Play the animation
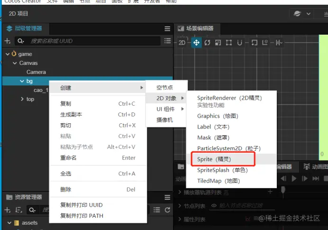This screenshot has height=230, width=328. click(x=294, y=178)
